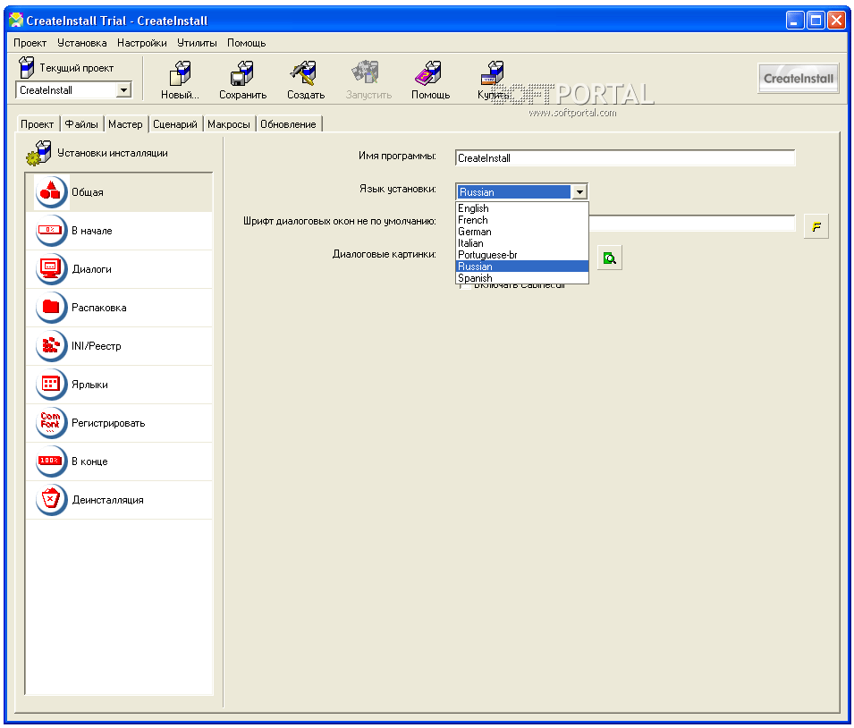Click the CreateInstall logo button

coord(798,78)
